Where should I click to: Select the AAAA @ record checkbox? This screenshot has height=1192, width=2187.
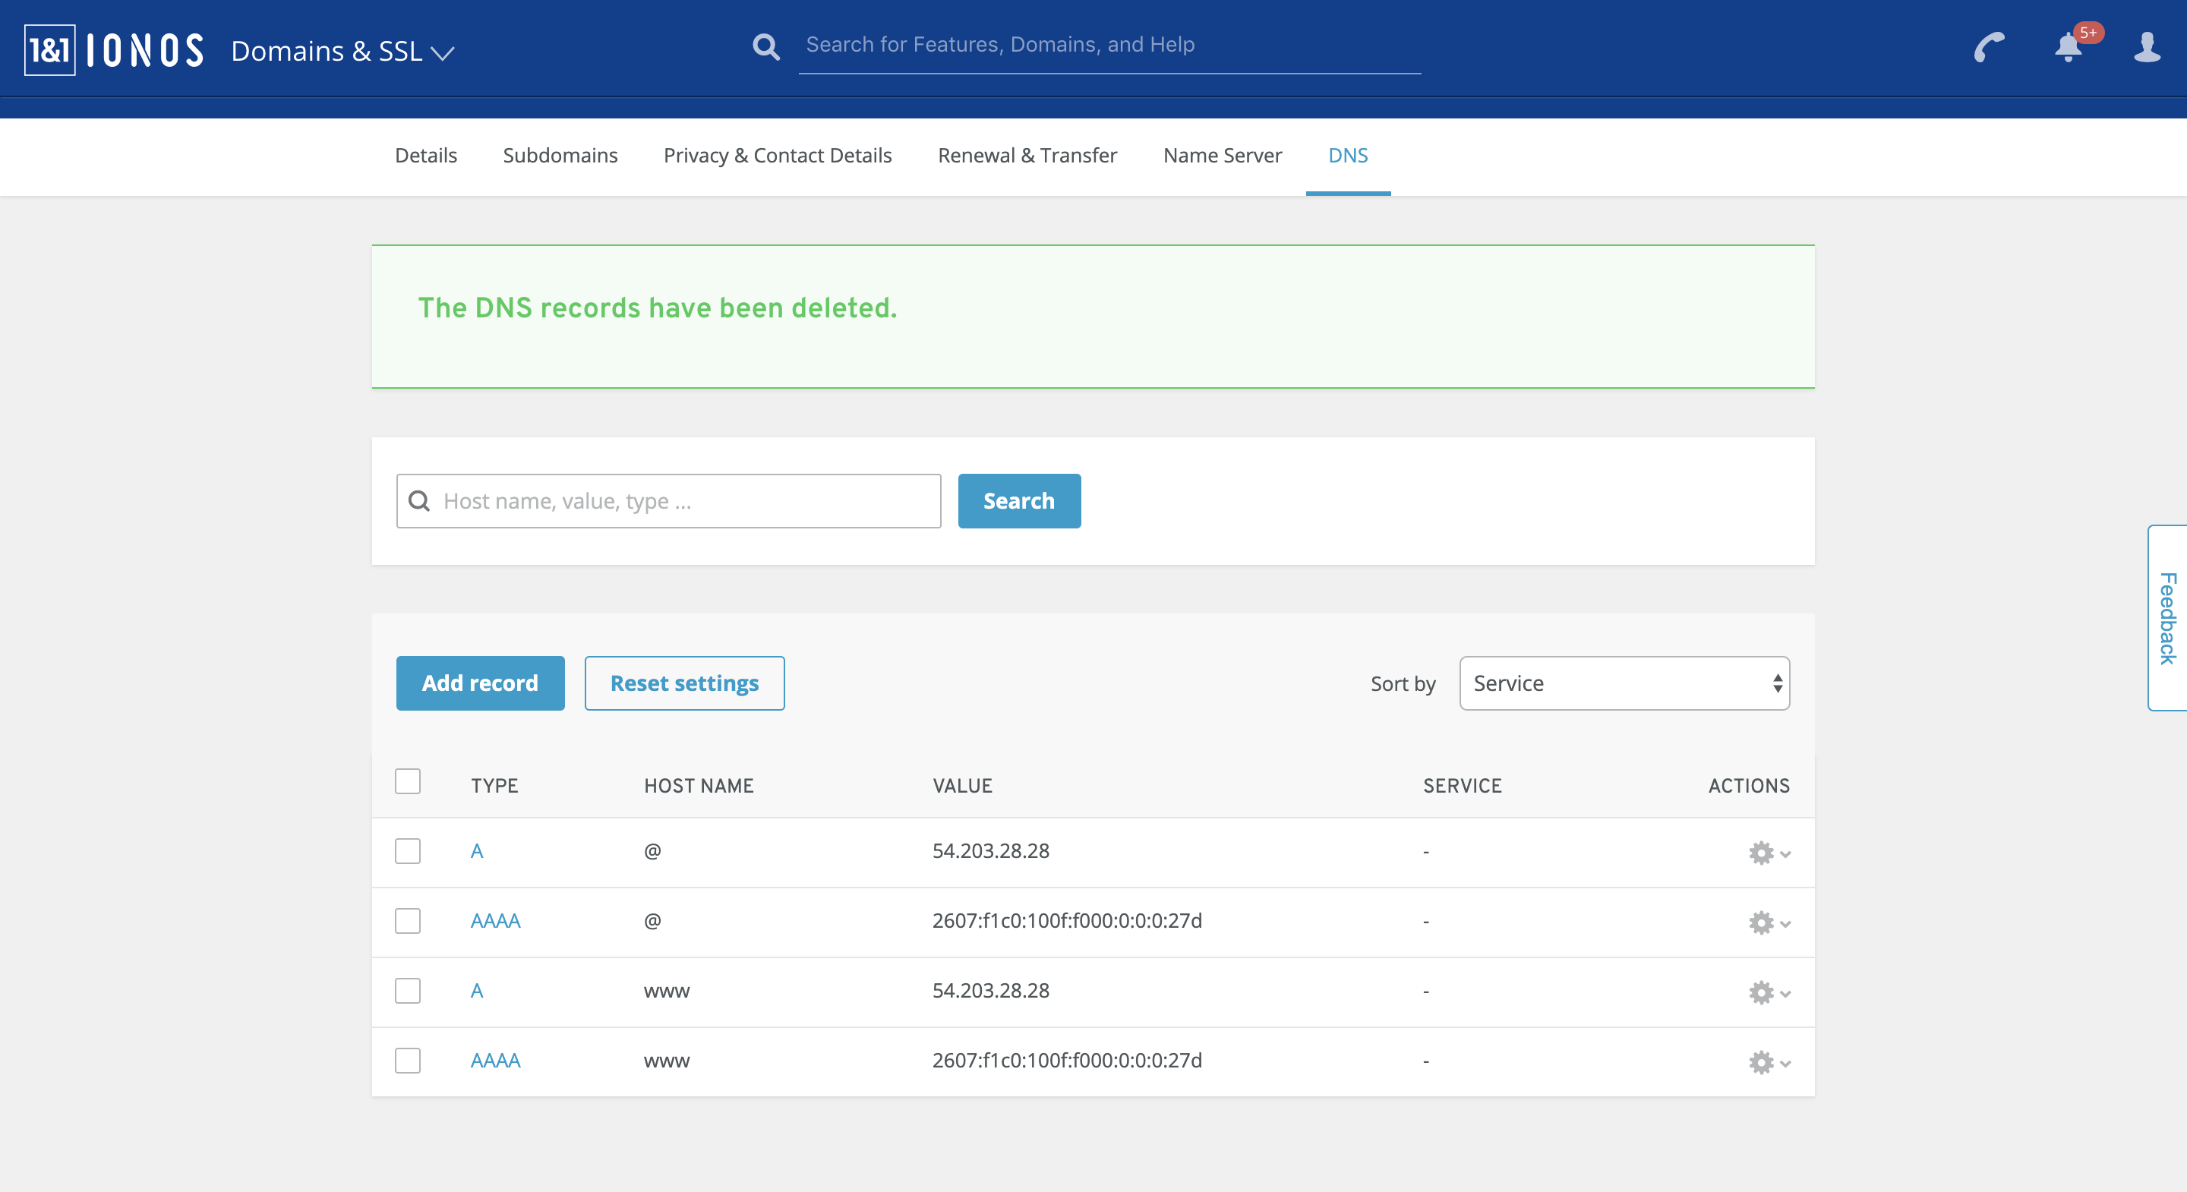pos(408,921)
